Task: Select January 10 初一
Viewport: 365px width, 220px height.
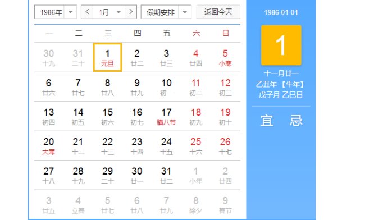Action: click(x=166, y=87)
